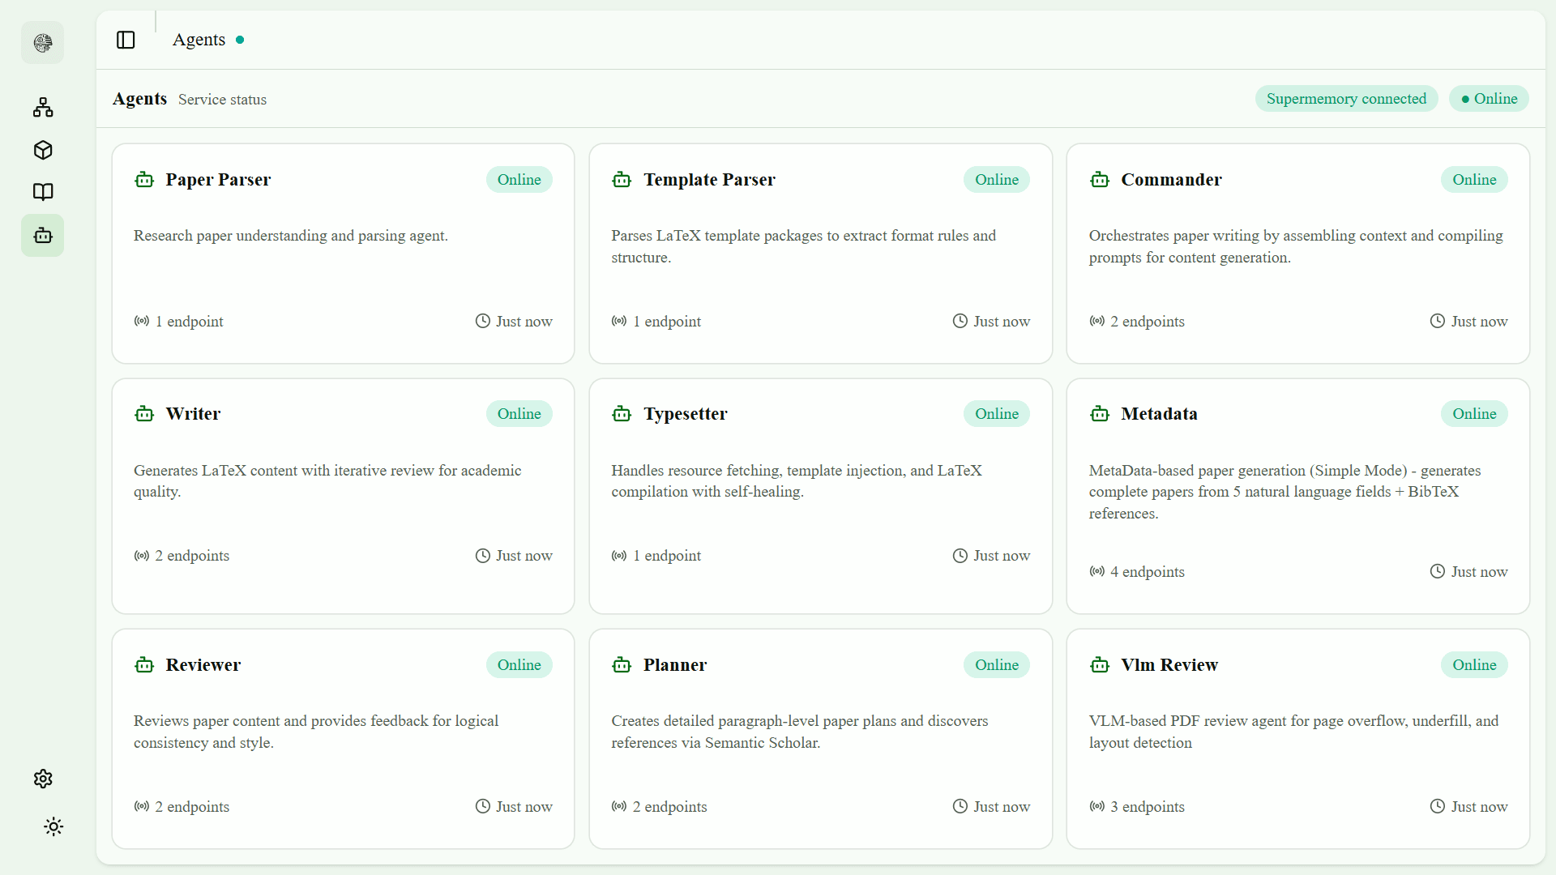Click '3 endpoints' on Vlm Review card

click(1147, 807)
